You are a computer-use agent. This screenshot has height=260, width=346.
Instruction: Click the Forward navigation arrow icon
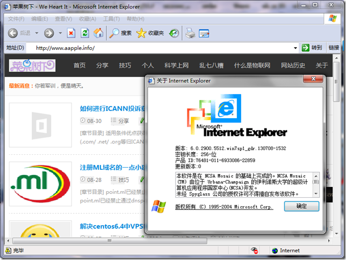click(49, 33)
